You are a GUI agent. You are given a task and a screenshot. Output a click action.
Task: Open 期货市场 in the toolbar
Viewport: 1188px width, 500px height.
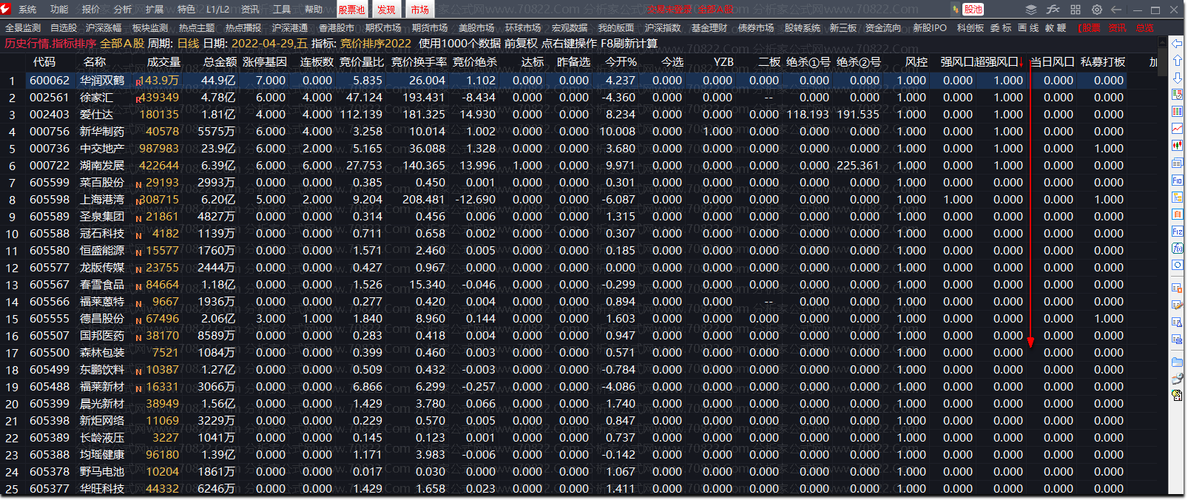coord(430,28)
